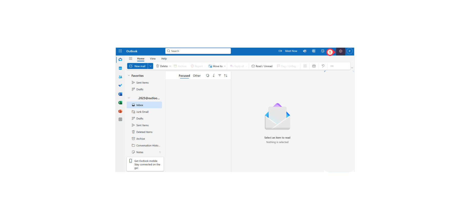
Task: Open more options ellipsis in toolbar
Action: [332, 66]
